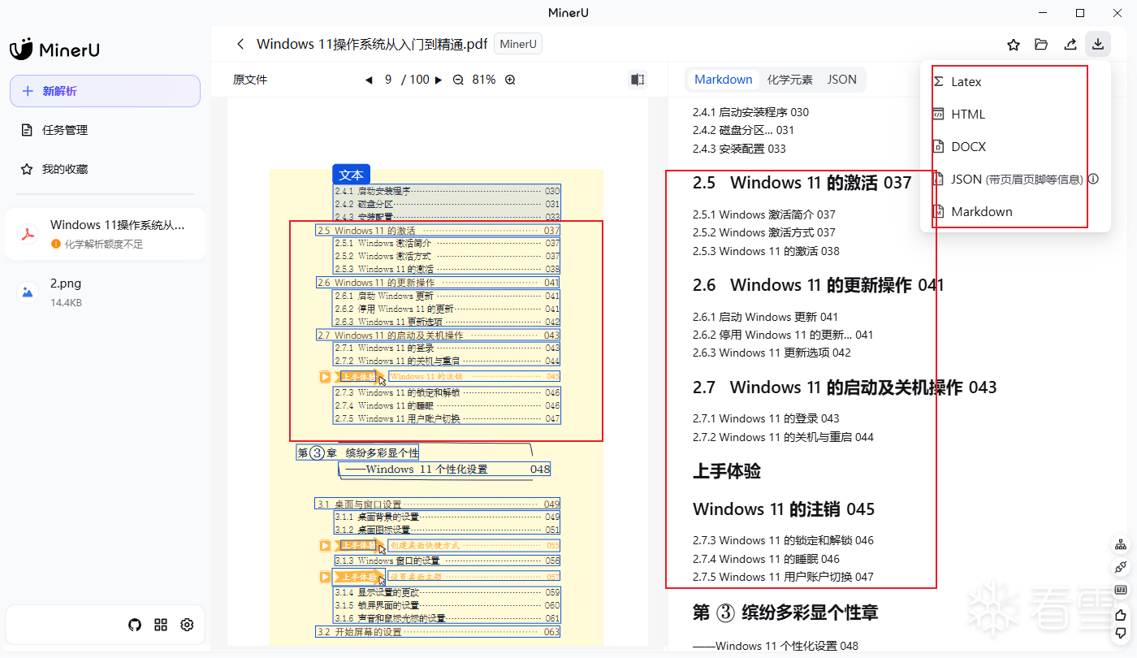This screenshot has height=658, width=1137.
Task: Open the folder icon in the header
Action: pos(1041,45)
